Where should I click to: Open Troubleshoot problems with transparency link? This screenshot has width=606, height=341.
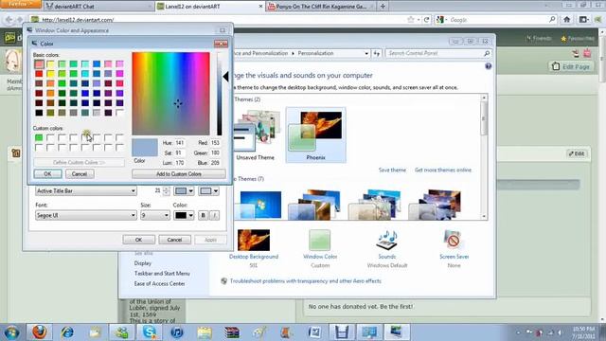(x=305, y=281)
